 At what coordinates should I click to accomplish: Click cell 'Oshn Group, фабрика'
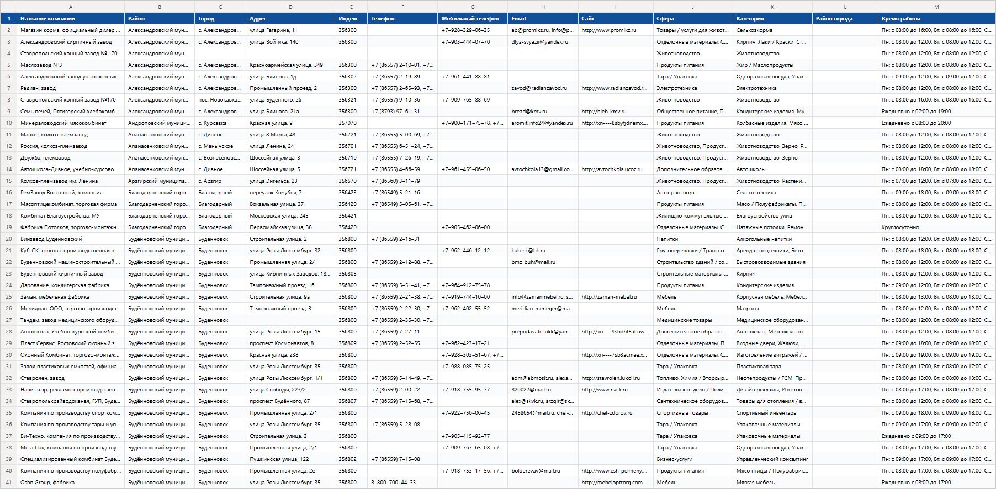tap(71, 482)
